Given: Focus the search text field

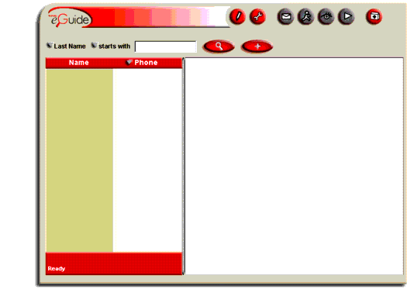Looking at the screenshot, I should tap(166, 46).
